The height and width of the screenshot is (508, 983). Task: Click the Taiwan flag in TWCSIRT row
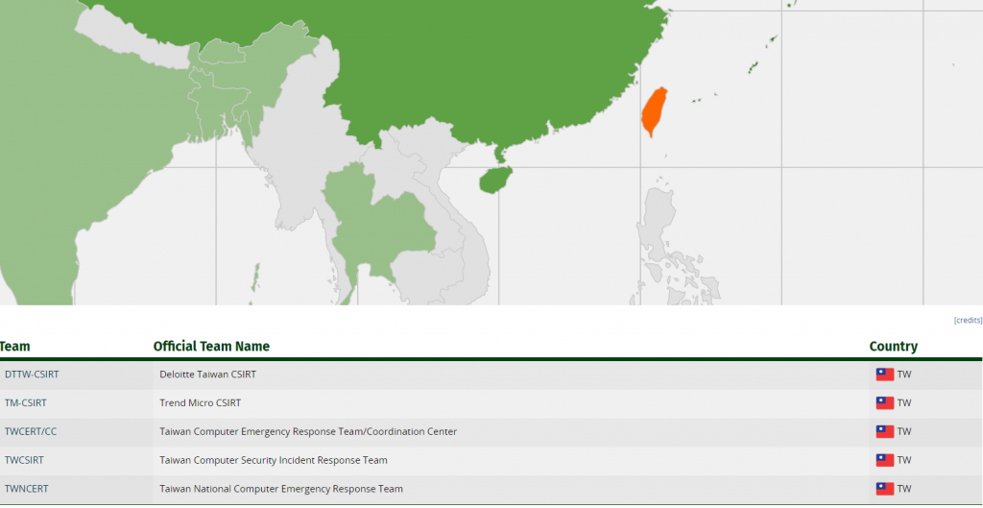[x=884, y=460]
